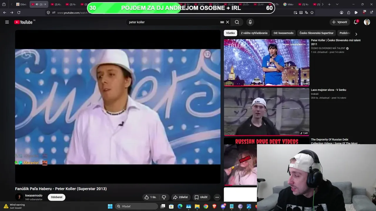
Task: Open a new browser tab
Action: pyautogui.click(x=329, y=4)
